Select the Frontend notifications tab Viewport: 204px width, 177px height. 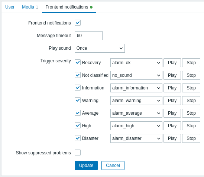pos(69,7)
